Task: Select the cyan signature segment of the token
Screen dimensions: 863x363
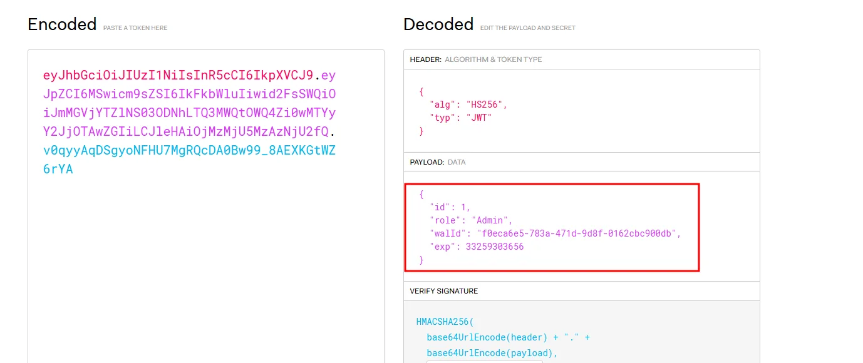Action: coord(190,160)
